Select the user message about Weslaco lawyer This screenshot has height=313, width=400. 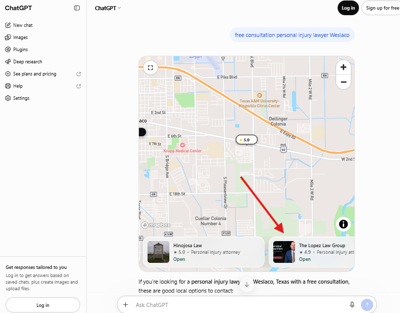[x=292, y=35]
